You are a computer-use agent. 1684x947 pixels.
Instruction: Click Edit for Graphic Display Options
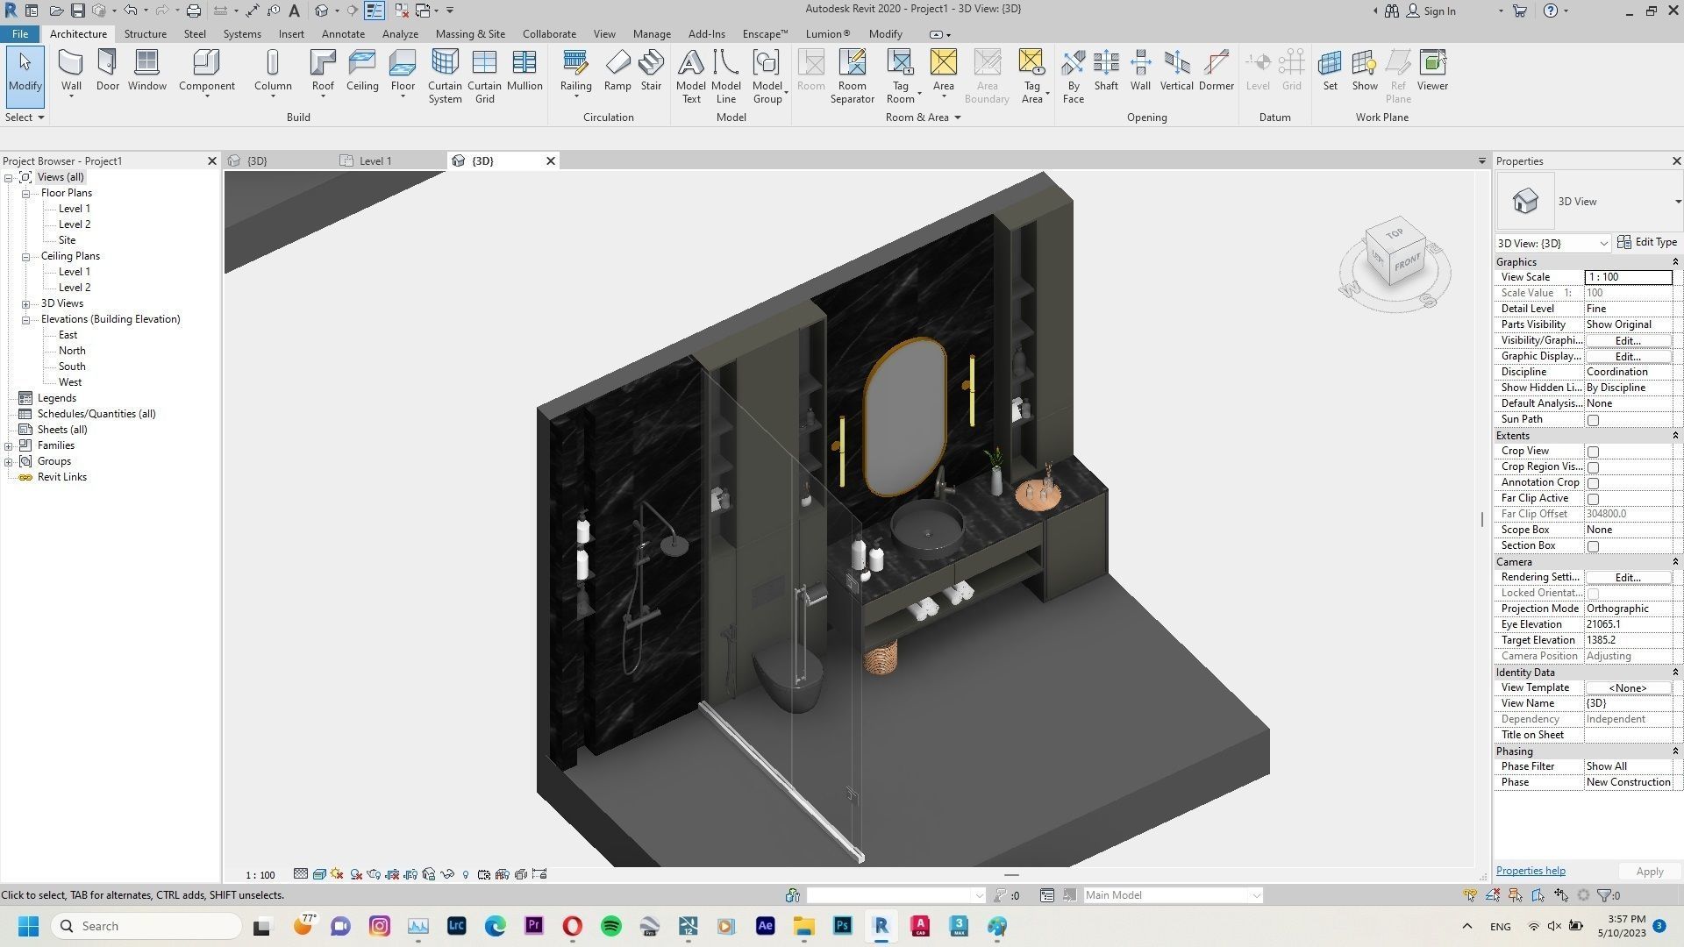pos(1628,356)
